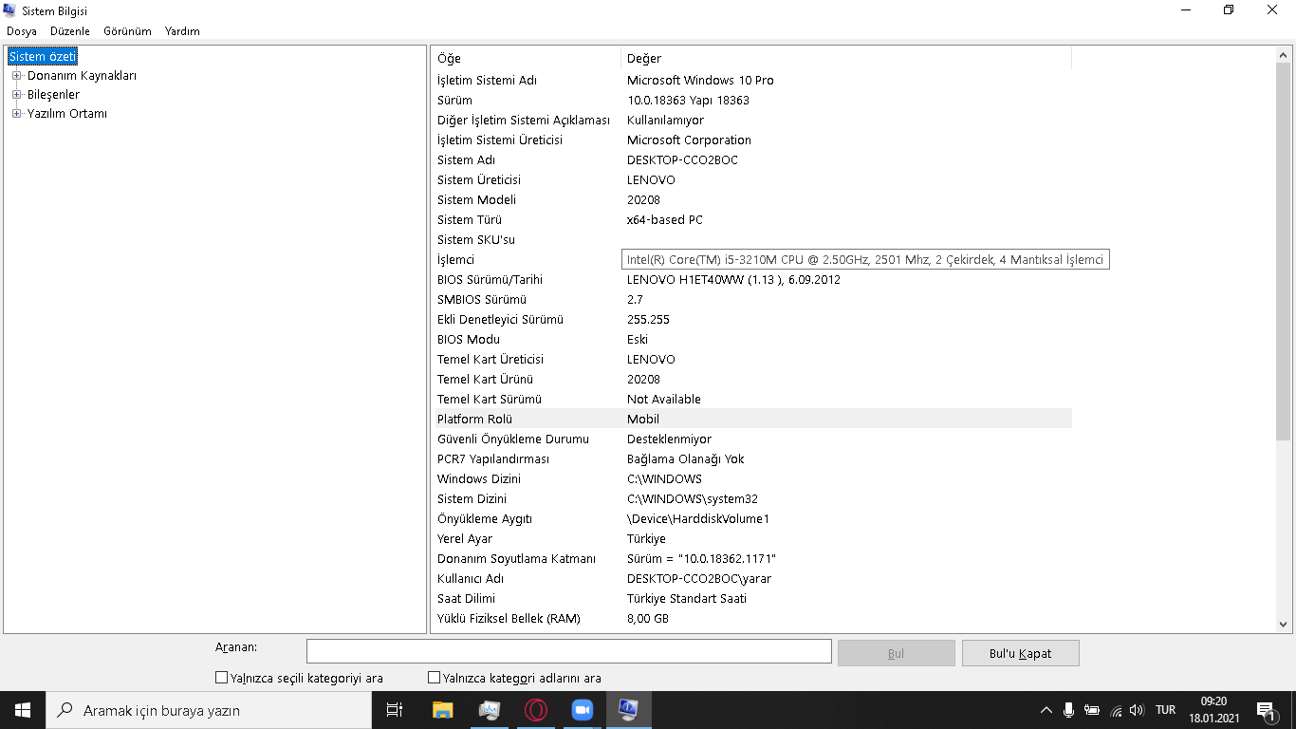Click details list scroll up arrow
This screenshot has width=1296, height=729.
1283,55
